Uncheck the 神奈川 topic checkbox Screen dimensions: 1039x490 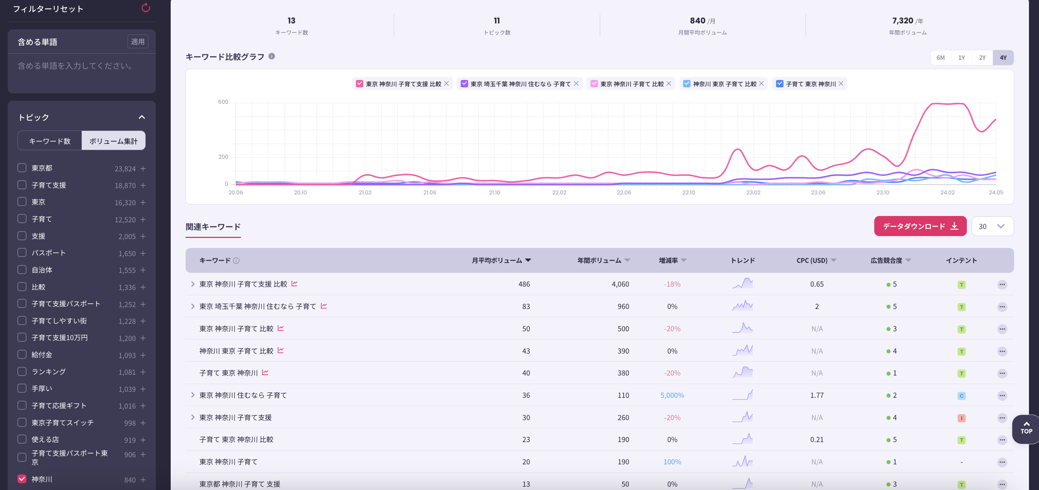coord(22,479)
